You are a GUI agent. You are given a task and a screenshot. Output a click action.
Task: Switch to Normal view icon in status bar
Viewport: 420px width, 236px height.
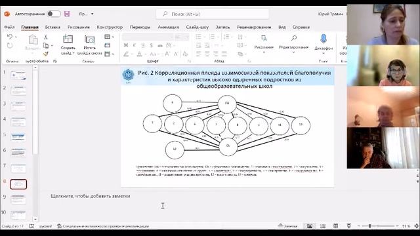click(310, 226)
